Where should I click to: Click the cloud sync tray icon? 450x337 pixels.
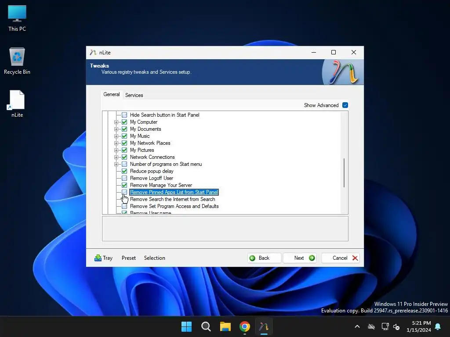click(371, 326)
